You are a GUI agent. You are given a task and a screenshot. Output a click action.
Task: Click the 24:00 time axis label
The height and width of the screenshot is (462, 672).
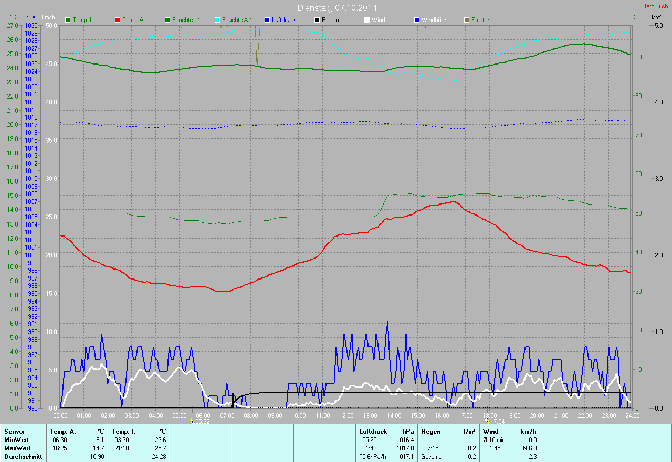[632, 415]
